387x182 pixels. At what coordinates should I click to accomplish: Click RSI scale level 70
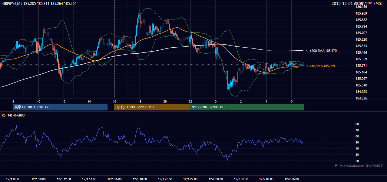point(357,130)
